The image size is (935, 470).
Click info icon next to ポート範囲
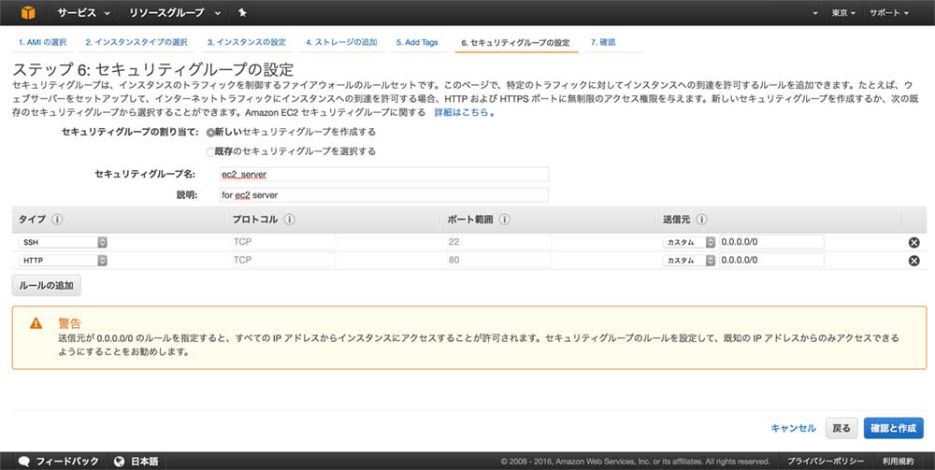(504, 221)
